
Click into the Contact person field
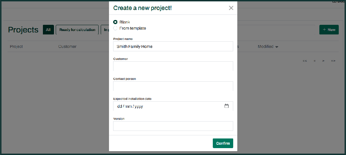(x=173, y=86)
